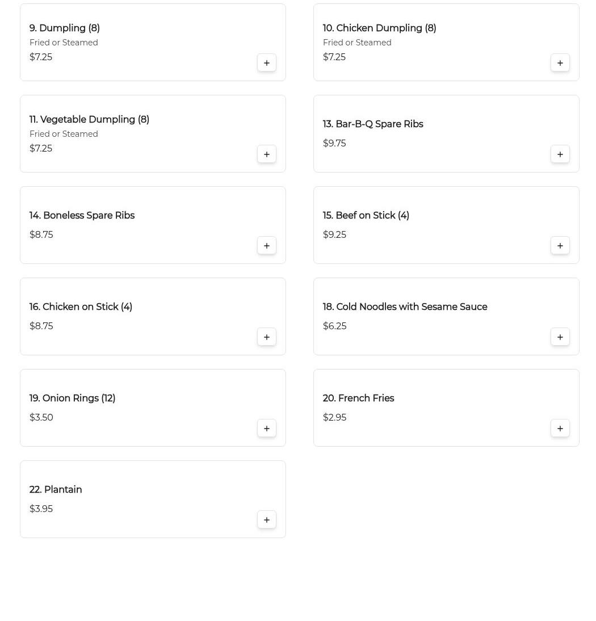596x621 pixels.
Task: Click plus for Cold Noodles with Sesame Sauce
Action: (560, 337)
